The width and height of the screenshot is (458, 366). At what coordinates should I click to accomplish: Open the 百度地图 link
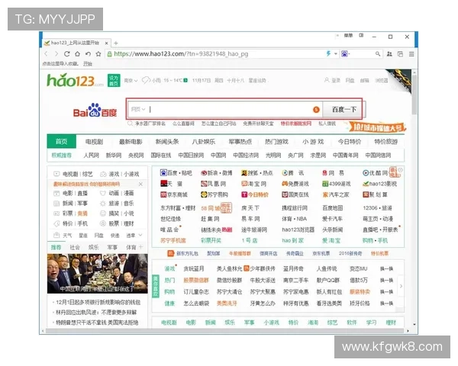pyautogui.click(x=332, y=208)
